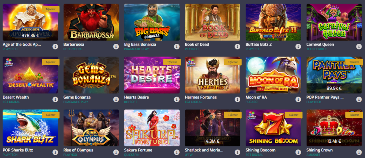Launch Hermes Fortunes from its thumbnail

[x=212, y=75]
